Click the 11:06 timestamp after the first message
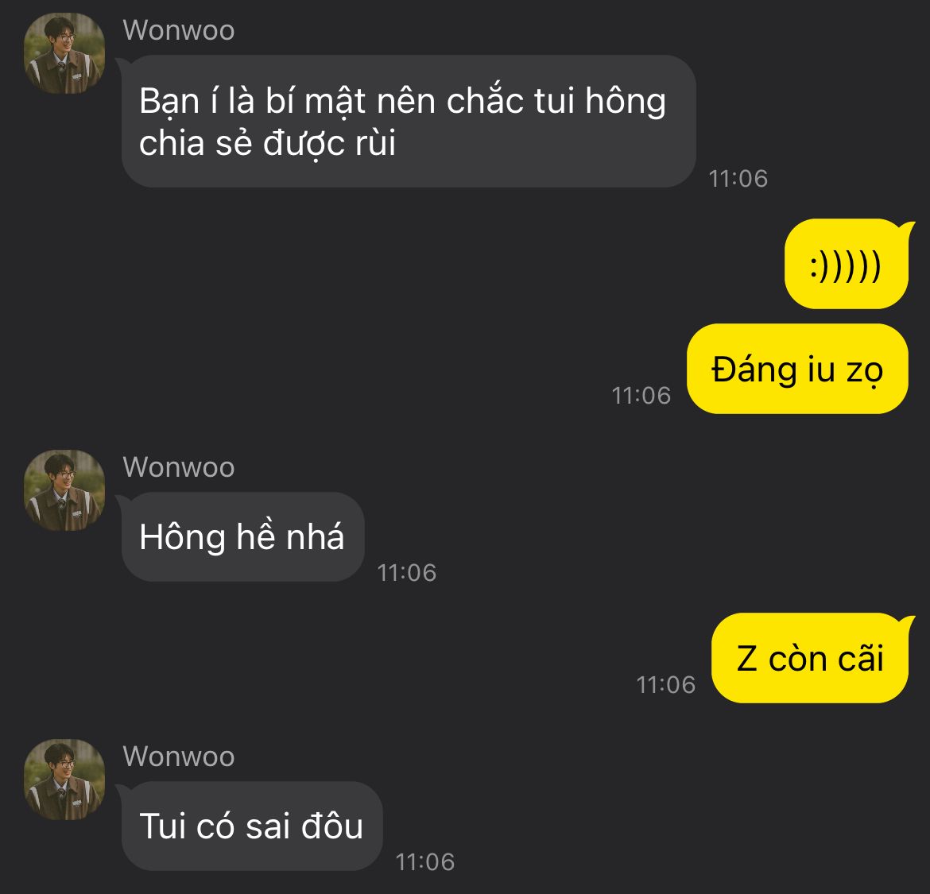The width and height of the screenshot is (930, 894). point(738,179)
